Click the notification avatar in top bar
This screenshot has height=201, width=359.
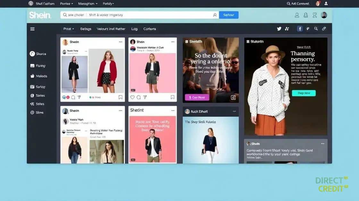318,4
